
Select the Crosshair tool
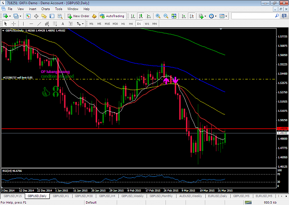[13, 24]
